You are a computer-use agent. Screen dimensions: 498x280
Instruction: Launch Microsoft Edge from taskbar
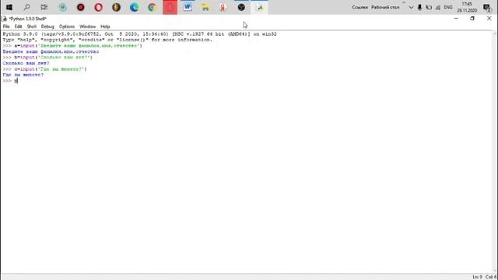tap(134, 7)
